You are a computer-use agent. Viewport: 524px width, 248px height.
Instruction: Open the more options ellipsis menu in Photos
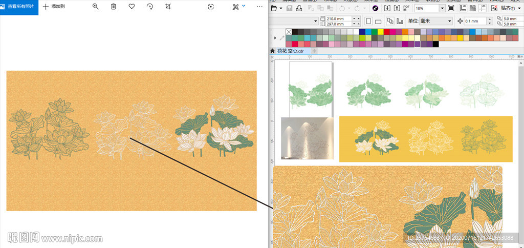click(259, 7)
